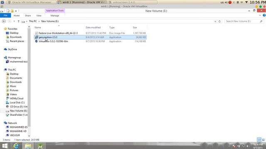
Task: Go back with the Back arrow button
Action: point(4,21)
